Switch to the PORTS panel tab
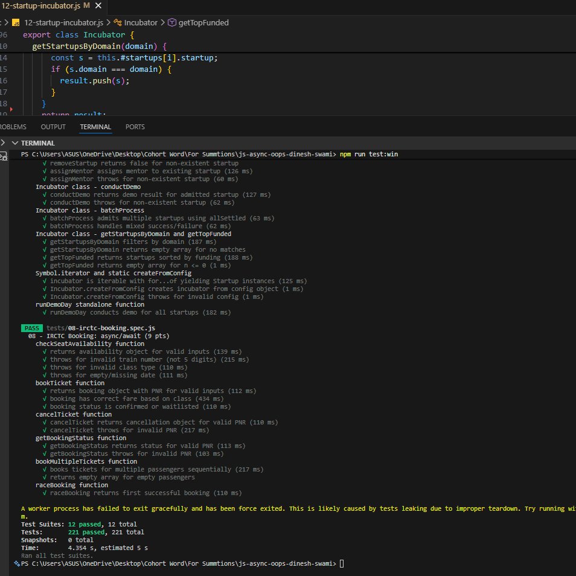This screenshot has width=576, height=576. pyautogui.click(x=135, y=127)
